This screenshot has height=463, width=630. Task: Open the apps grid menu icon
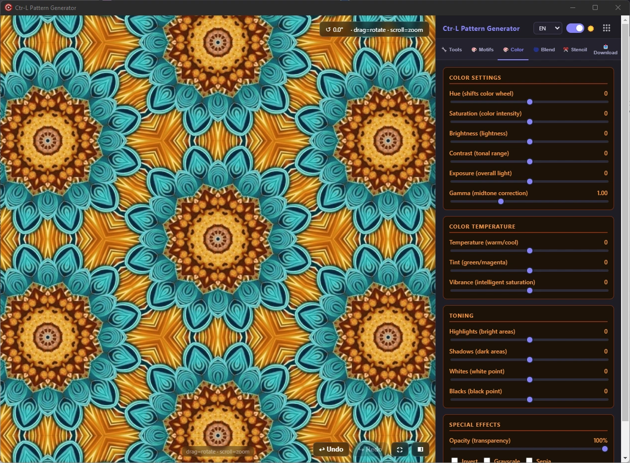[x=606, y=28]
